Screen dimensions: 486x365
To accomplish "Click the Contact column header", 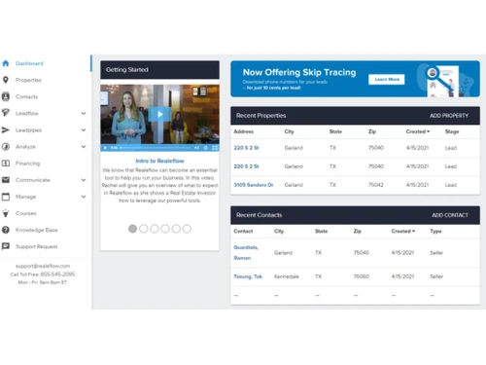I will point(243,231).
